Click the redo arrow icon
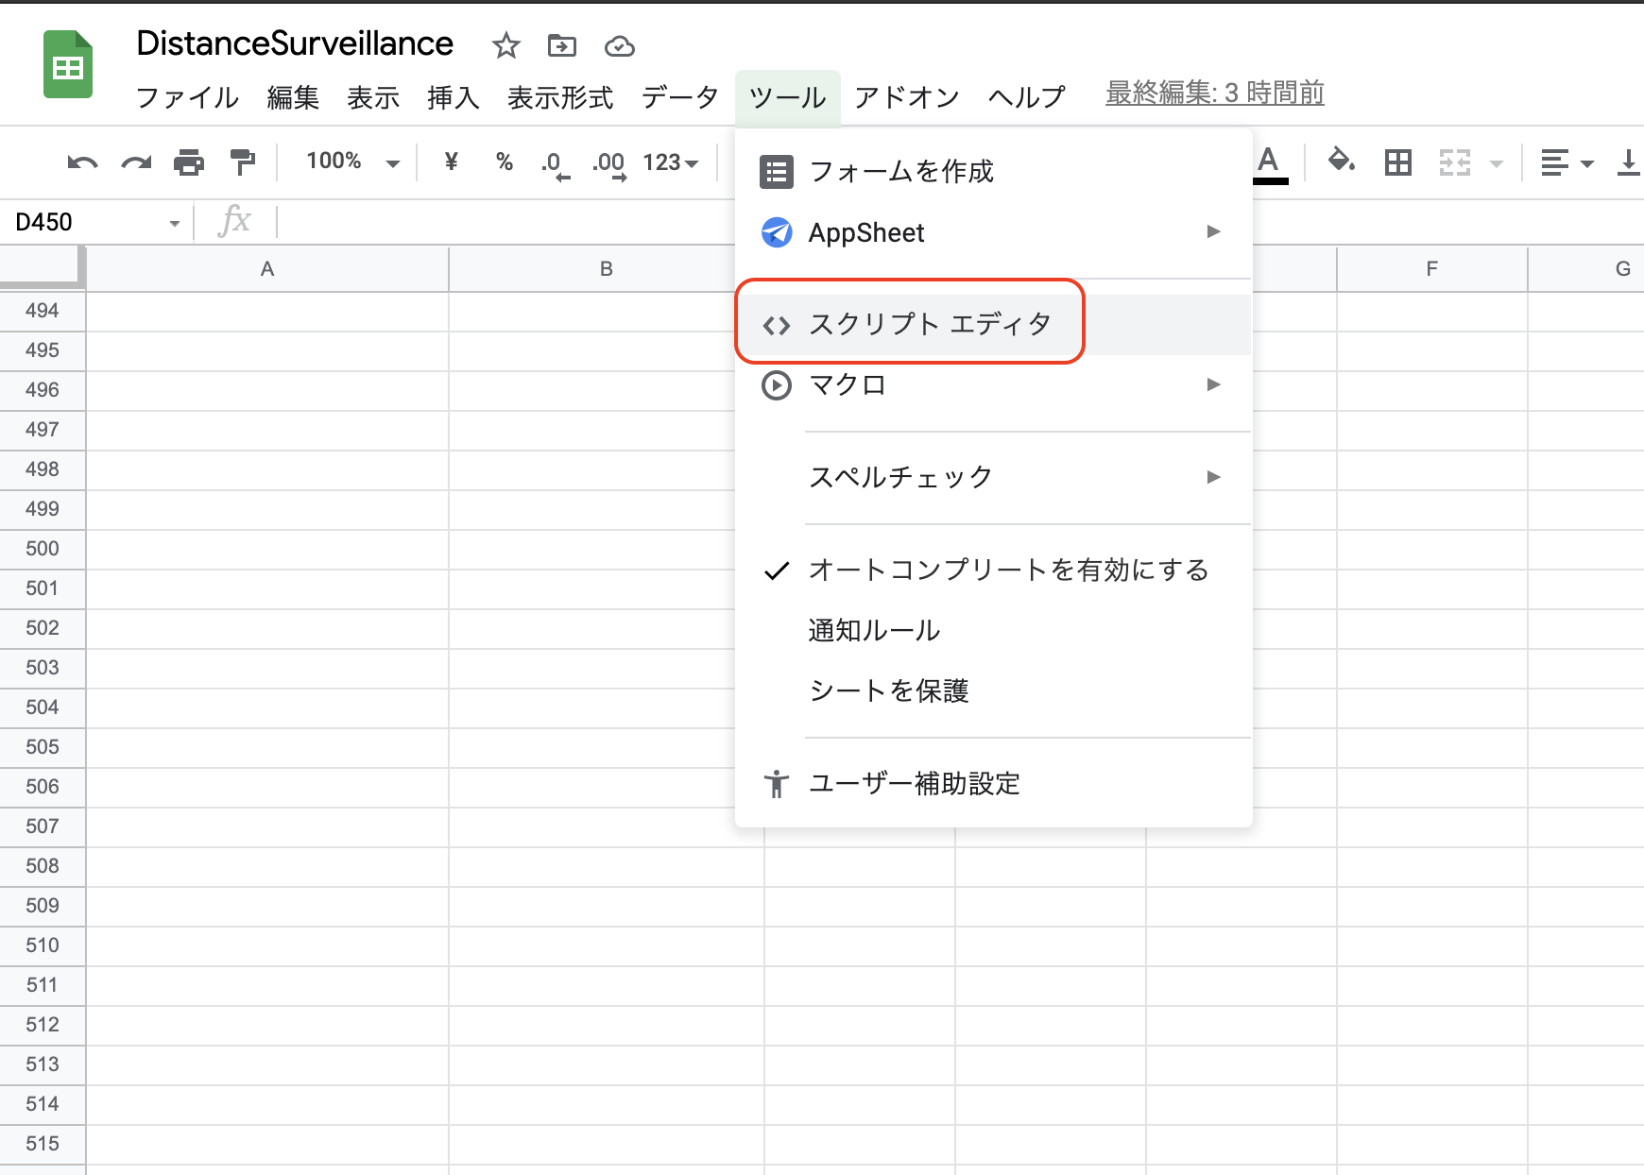1644x1175 pixels. tap(136, 162)
